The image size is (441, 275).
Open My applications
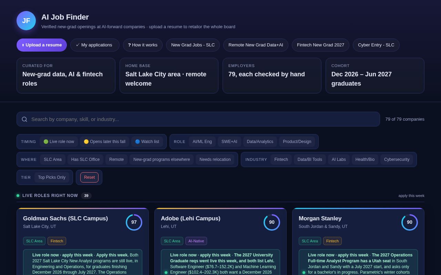click(x=95, y=45)
